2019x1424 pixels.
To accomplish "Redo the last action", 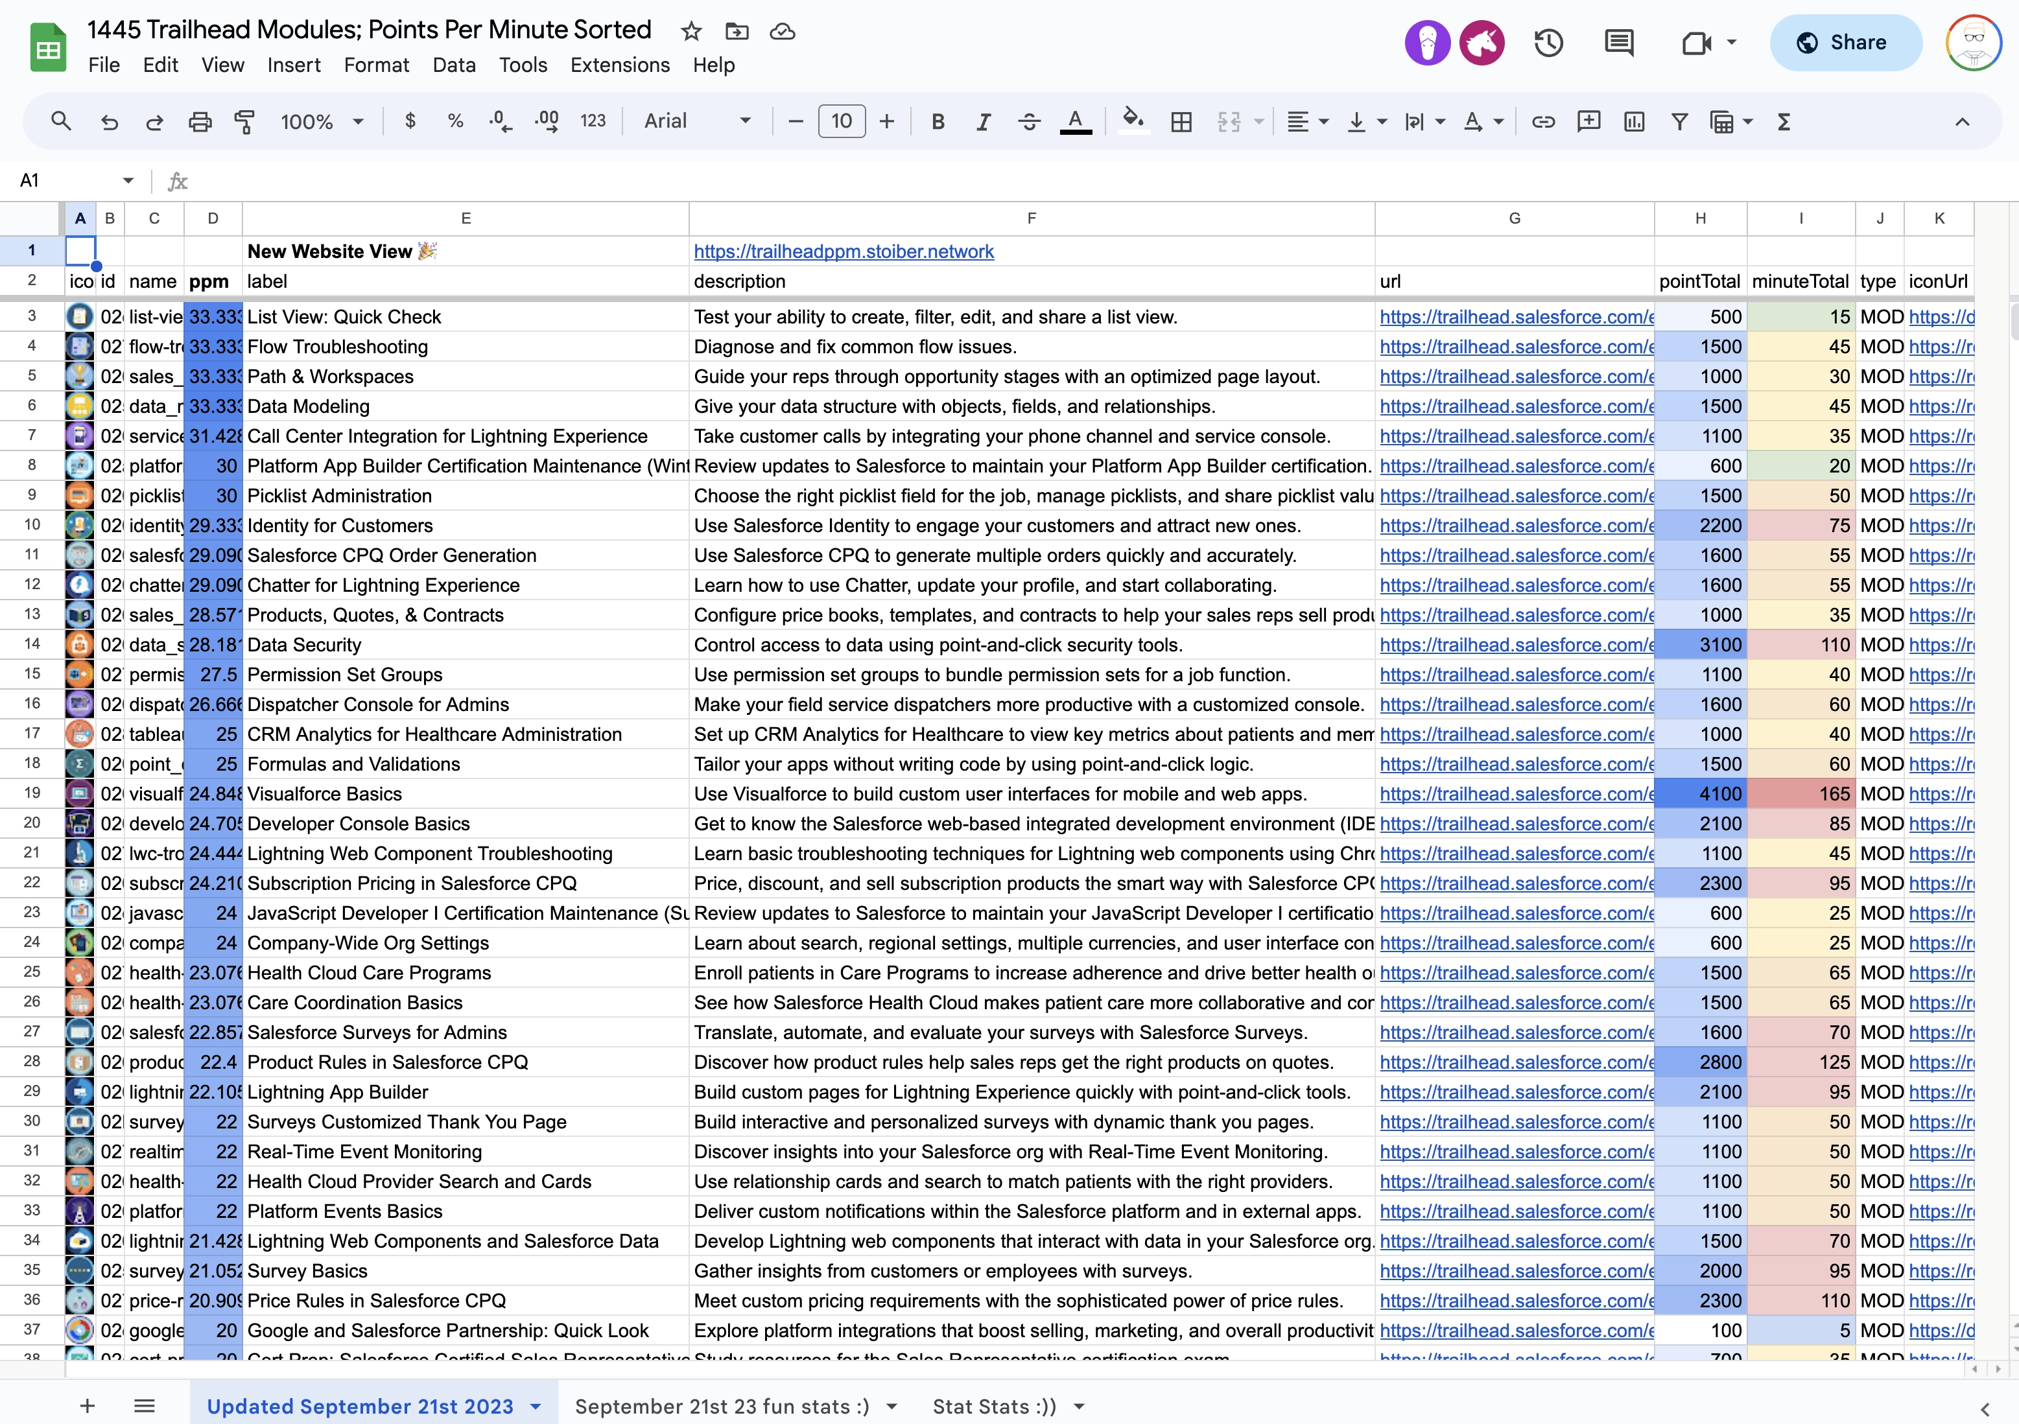I will [155, 121].
